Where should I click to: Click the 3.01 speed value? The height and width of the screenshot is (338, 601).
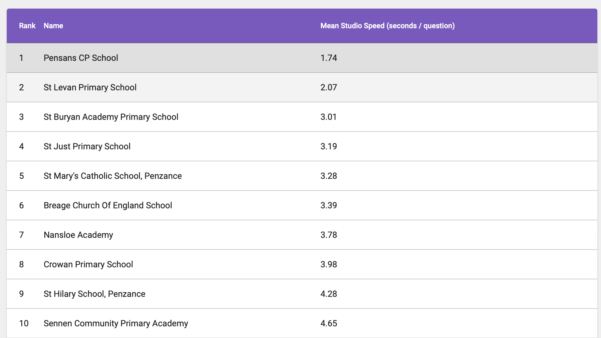click(x=328, y=117)
